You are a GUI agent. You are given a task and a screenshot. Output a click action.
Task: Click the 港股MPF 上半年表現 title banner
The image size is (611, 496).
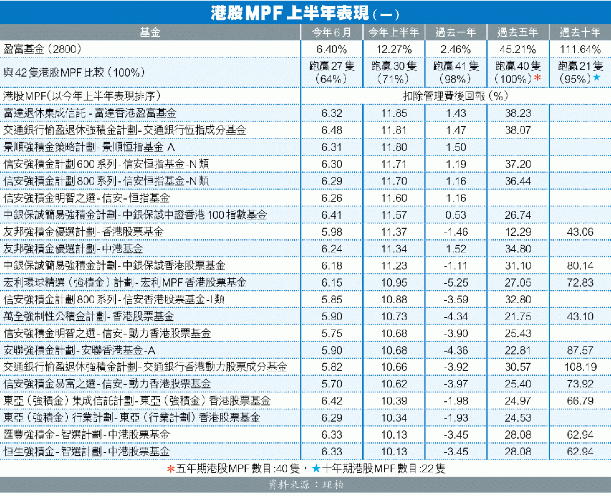[305, 13]
